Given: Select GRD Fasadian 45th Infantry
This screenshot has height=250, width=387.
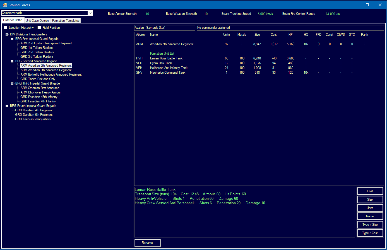Looking at the screenshot, I should pos(39,97).
